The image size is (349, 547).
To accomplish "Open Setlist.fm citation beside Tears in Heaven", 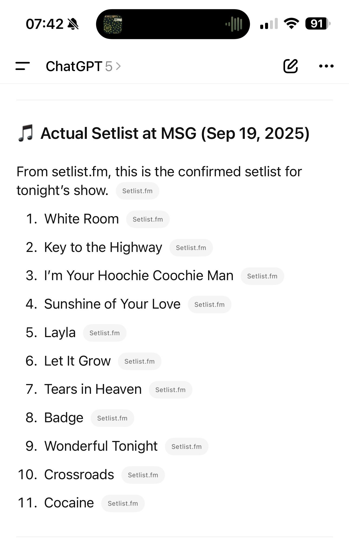I will coord(170,390).
